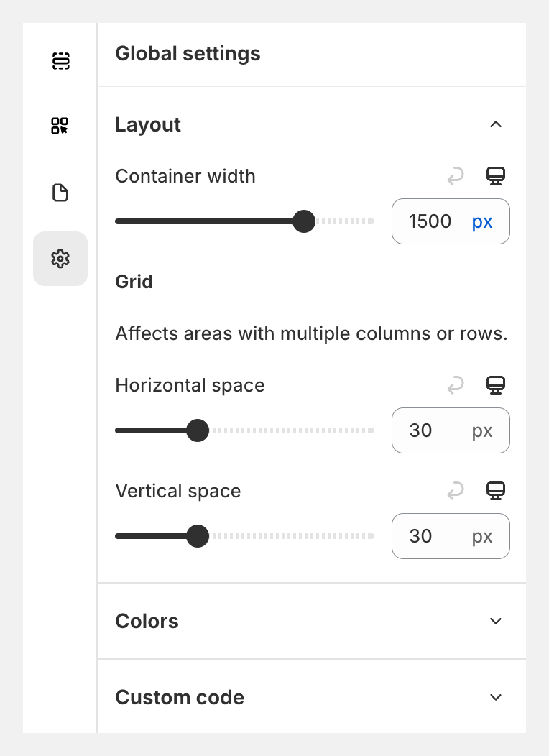Click the reset arrow next to Container width
Viewport: 549px width, 756px height.
[x=456, y=176]
